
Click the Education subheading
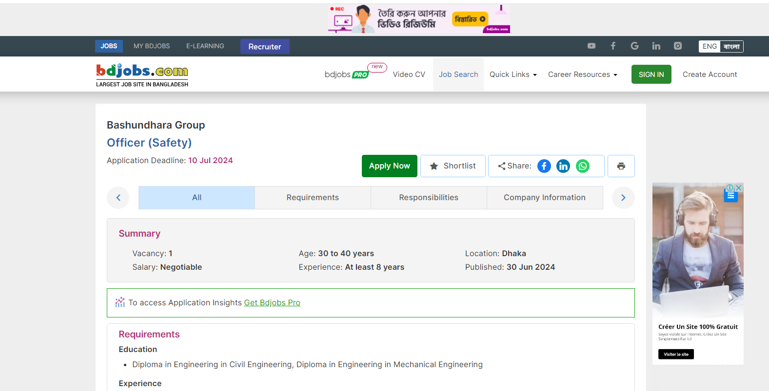[x=138, y=350]
